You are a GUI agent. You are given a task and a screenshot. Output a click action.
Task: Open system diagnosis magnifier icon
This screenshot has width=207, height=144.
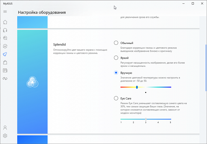click(5, 38)
